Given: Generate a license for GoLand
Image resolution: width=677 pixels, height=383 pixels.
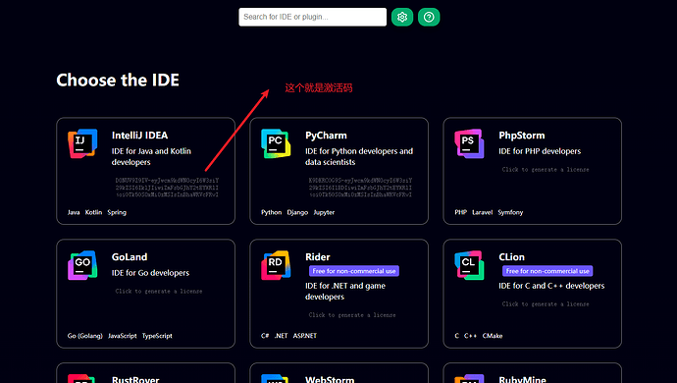Looking at the screenshot, I should coord(158,291).
